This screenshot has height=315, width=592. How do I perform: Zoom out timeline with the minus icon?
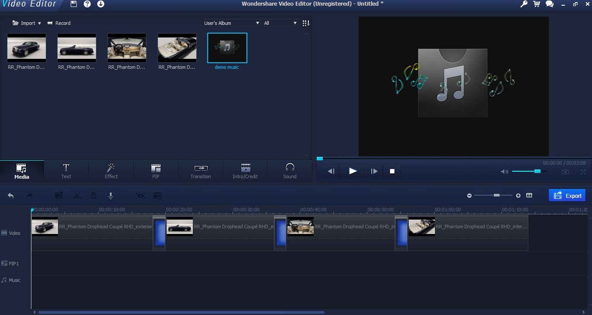coord(469,196)
